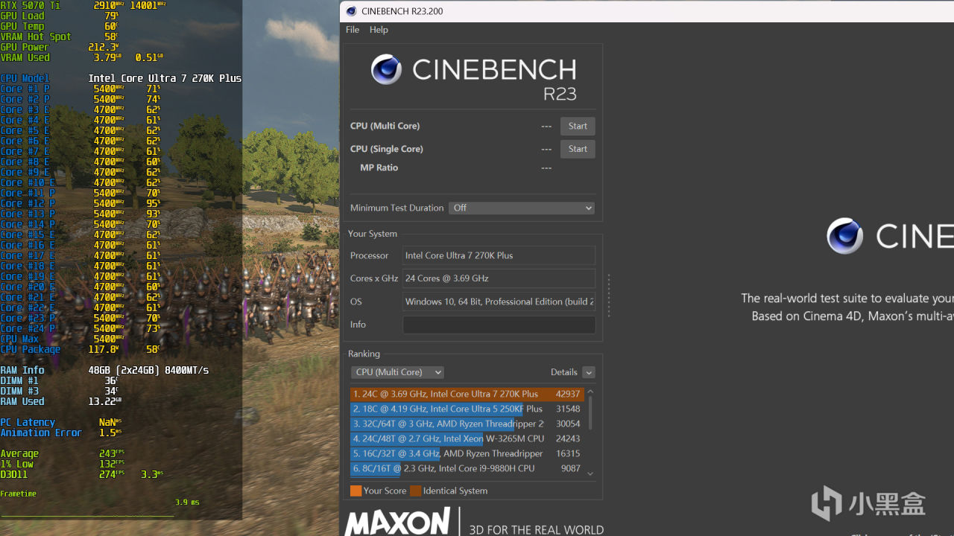954x536 pixels.
Task: Select ranking row Intel Core Ultra 5 250KF Plus
Action: pyautogui.click(x=467, y=409)
